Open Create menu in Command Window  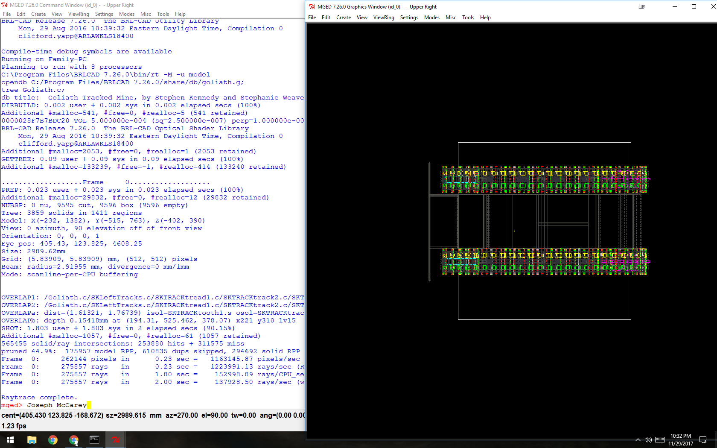[38, 14]
